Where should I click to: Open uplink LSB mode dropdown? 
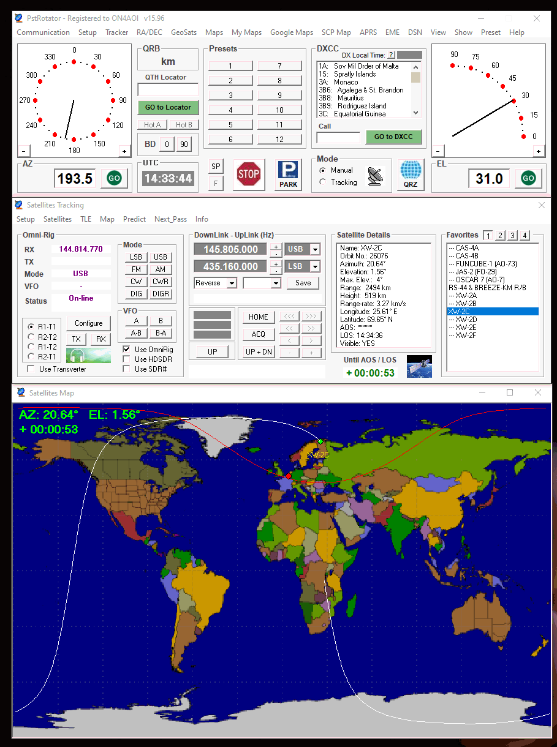pyautogui.click(x=315, y=266)
